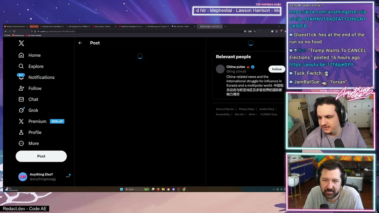Open the Windows Start menu

click(x=121, y=189)
